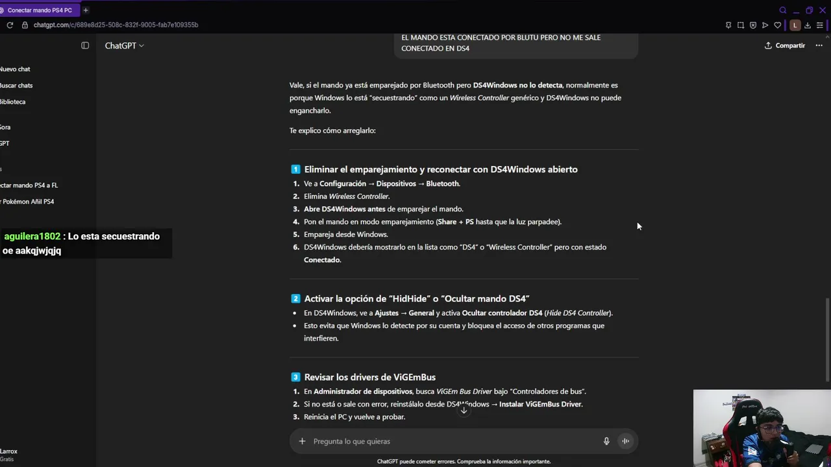Open 'Buscar chats' in the sidebar
The height and width of the screenshot is (467, 831).
click(16, 86)
